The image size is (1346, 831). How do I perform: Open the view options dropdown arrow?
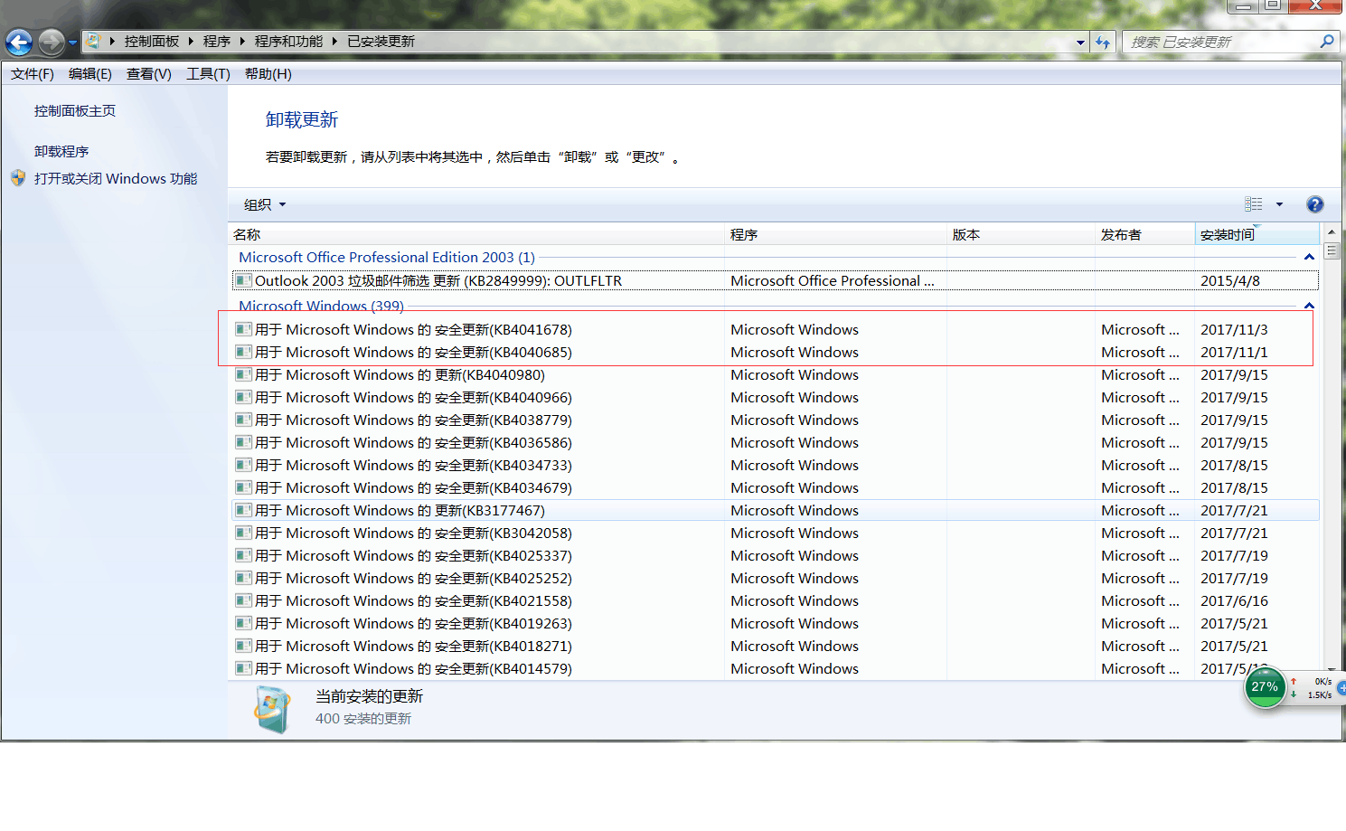1279,204
